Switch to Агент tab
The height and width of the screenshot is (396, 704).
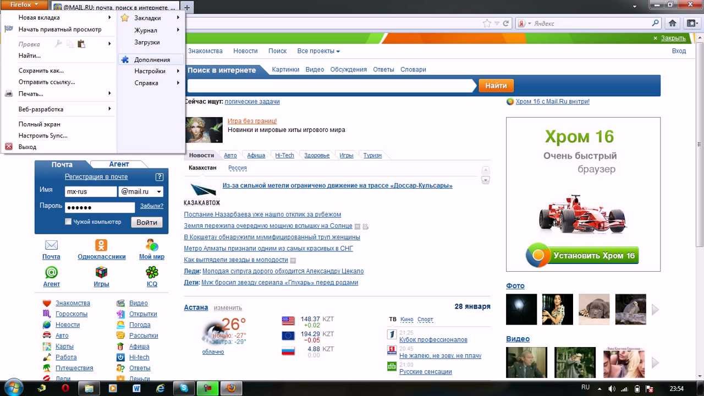(x=119, y=164)
